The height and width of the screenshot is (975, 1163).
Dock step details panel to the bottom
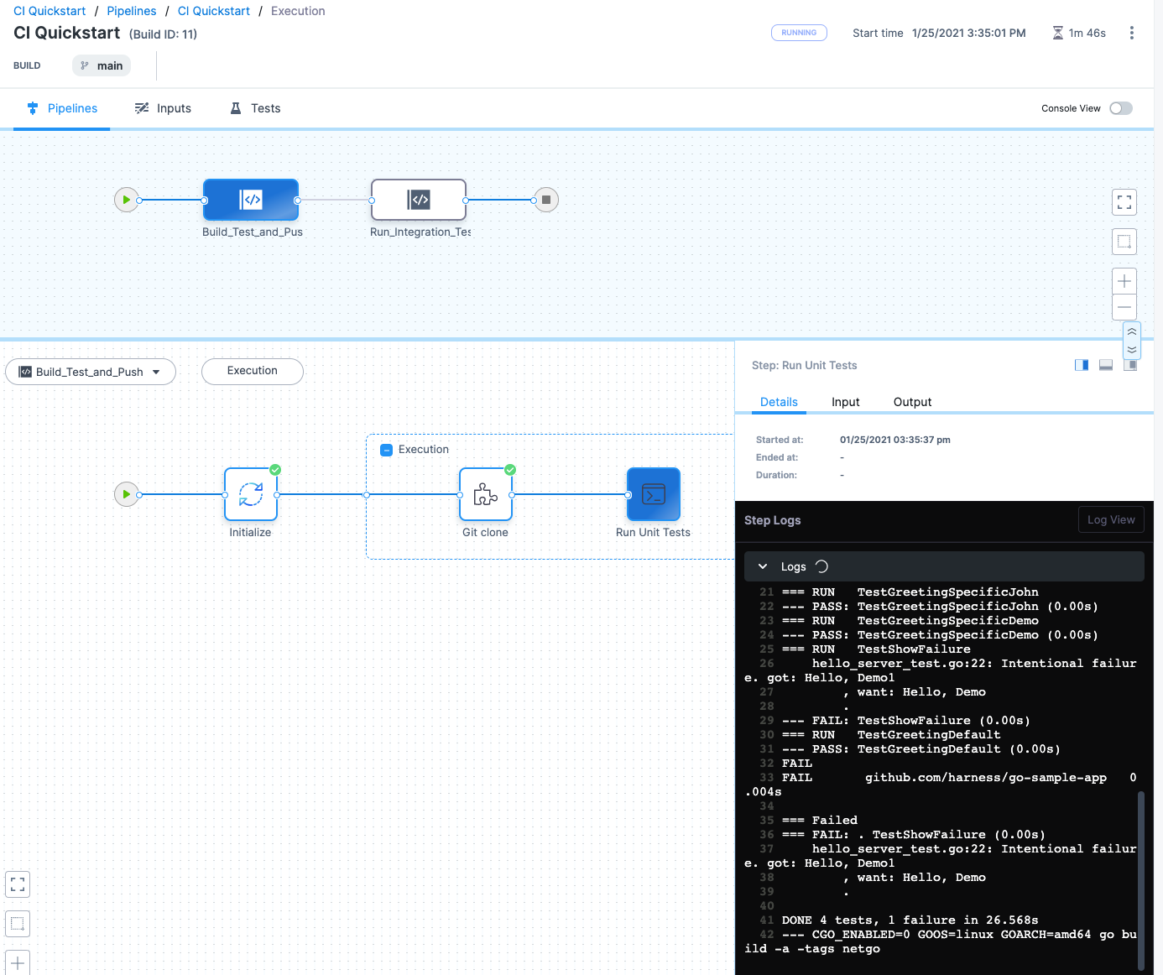tap(1106, 365)
